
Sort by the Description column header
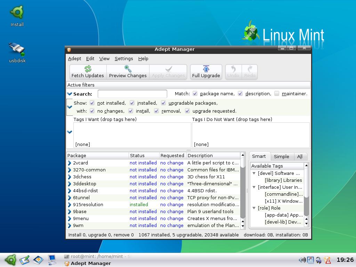coord(213,155)
